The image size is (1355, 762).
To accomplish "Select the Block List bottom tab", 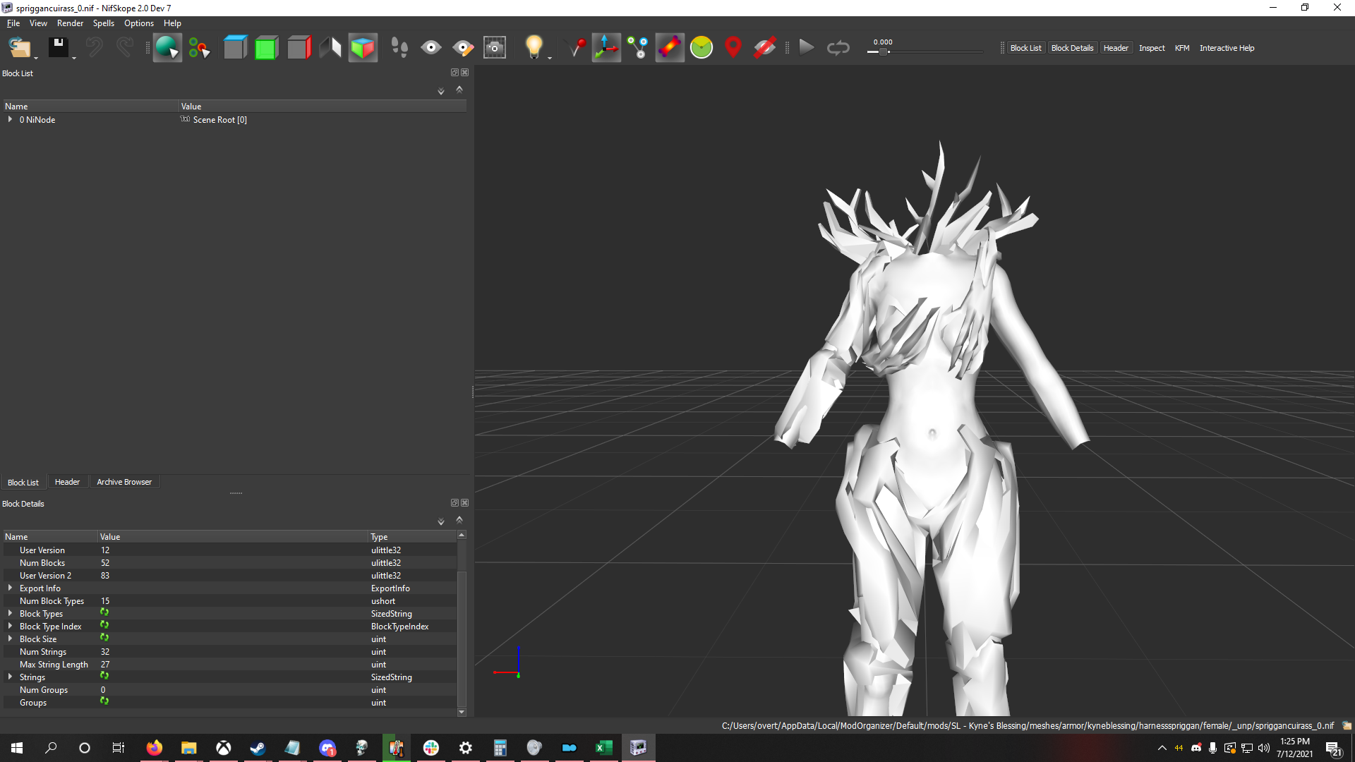I will click(x=23, y=483).
